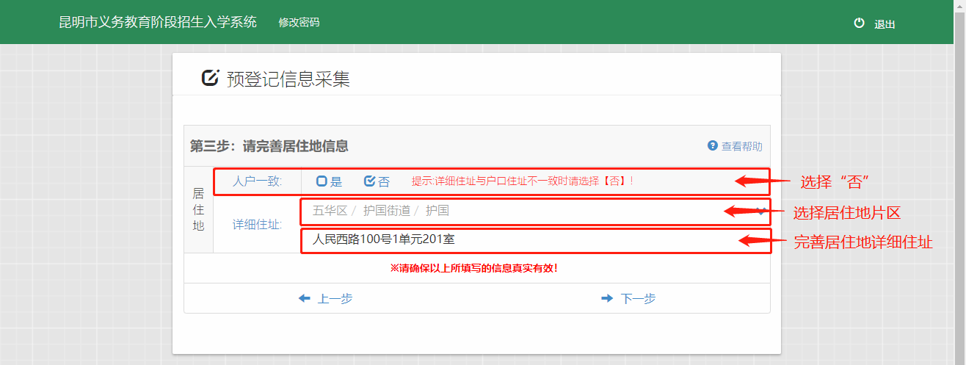Go to the system home via 昆明市义务教育阶段招生入学系统
The height and width of the screenshot is (365, 966).
point(158,22)
